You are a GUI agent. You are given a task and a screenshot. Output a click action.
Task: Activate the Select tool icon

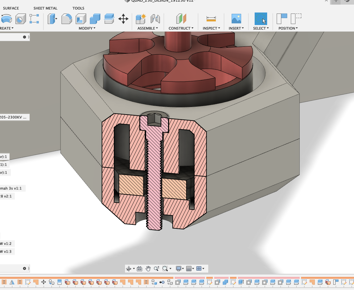pyautogui.click(x=261, y=18)
